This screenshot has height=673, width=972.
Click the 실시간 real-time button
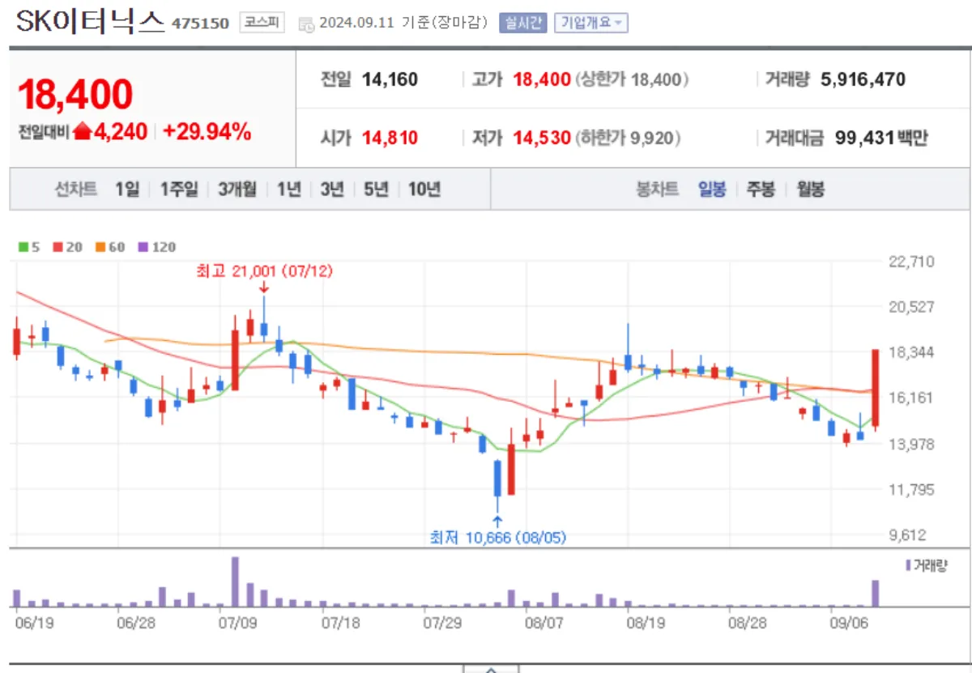point(523,23)
